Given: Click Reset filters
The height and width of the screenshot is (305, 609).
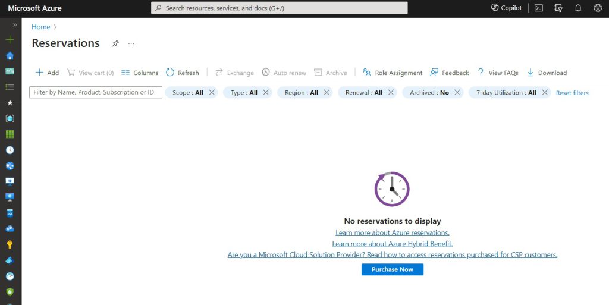Looking at the screenshot, I should [x=572, y=93].
